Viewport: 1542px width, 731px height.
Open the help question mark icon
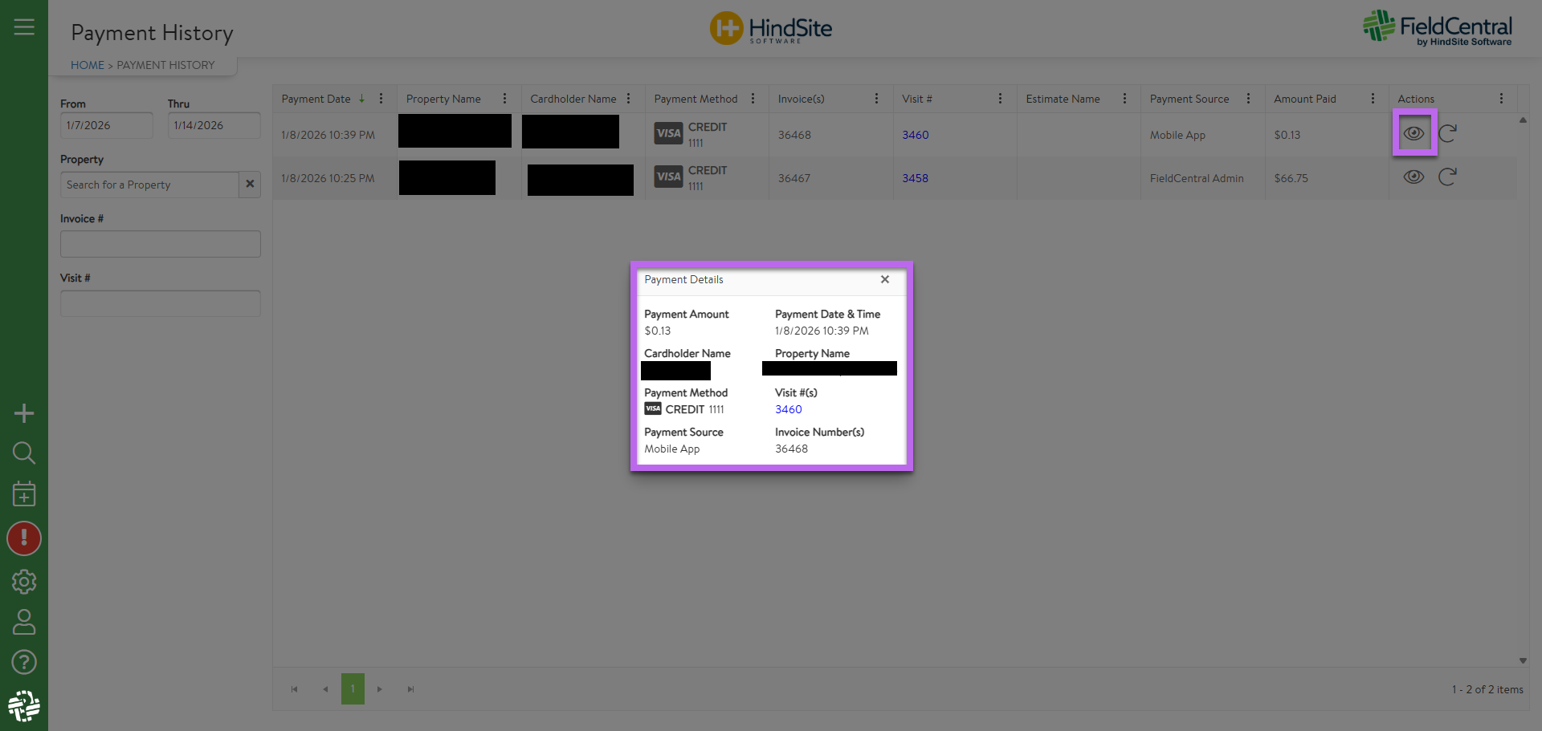tap(24, 662)
